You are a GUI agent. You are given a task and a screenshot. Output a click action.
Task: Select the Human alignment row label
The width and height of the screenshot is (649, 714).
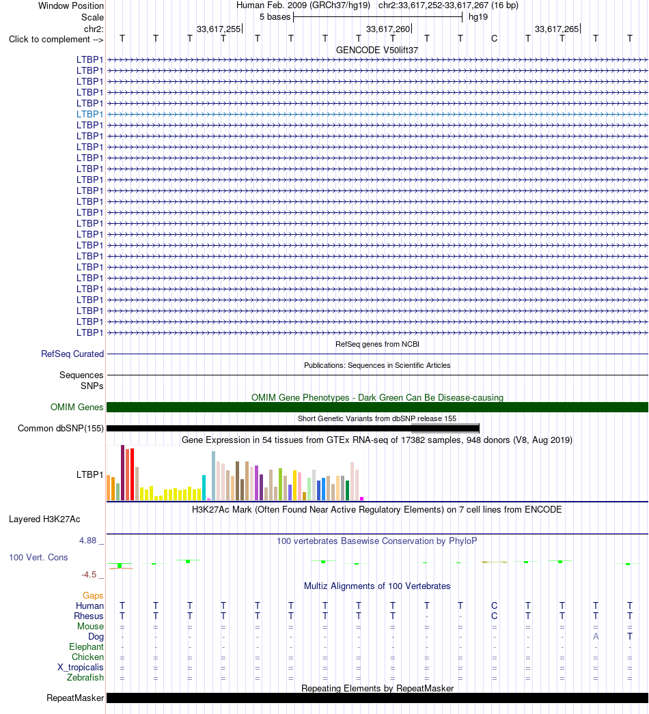tap(89, 605)
